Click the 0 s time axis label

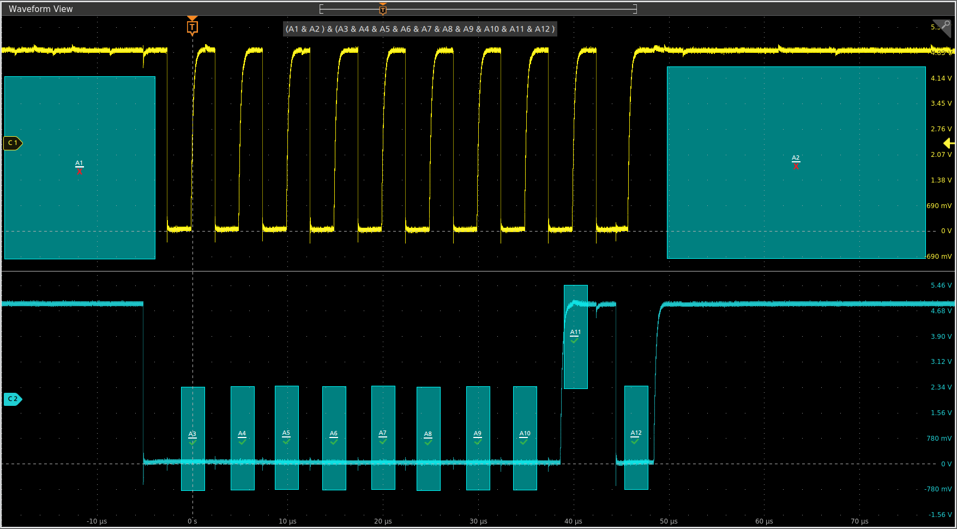tap(192, 521)
